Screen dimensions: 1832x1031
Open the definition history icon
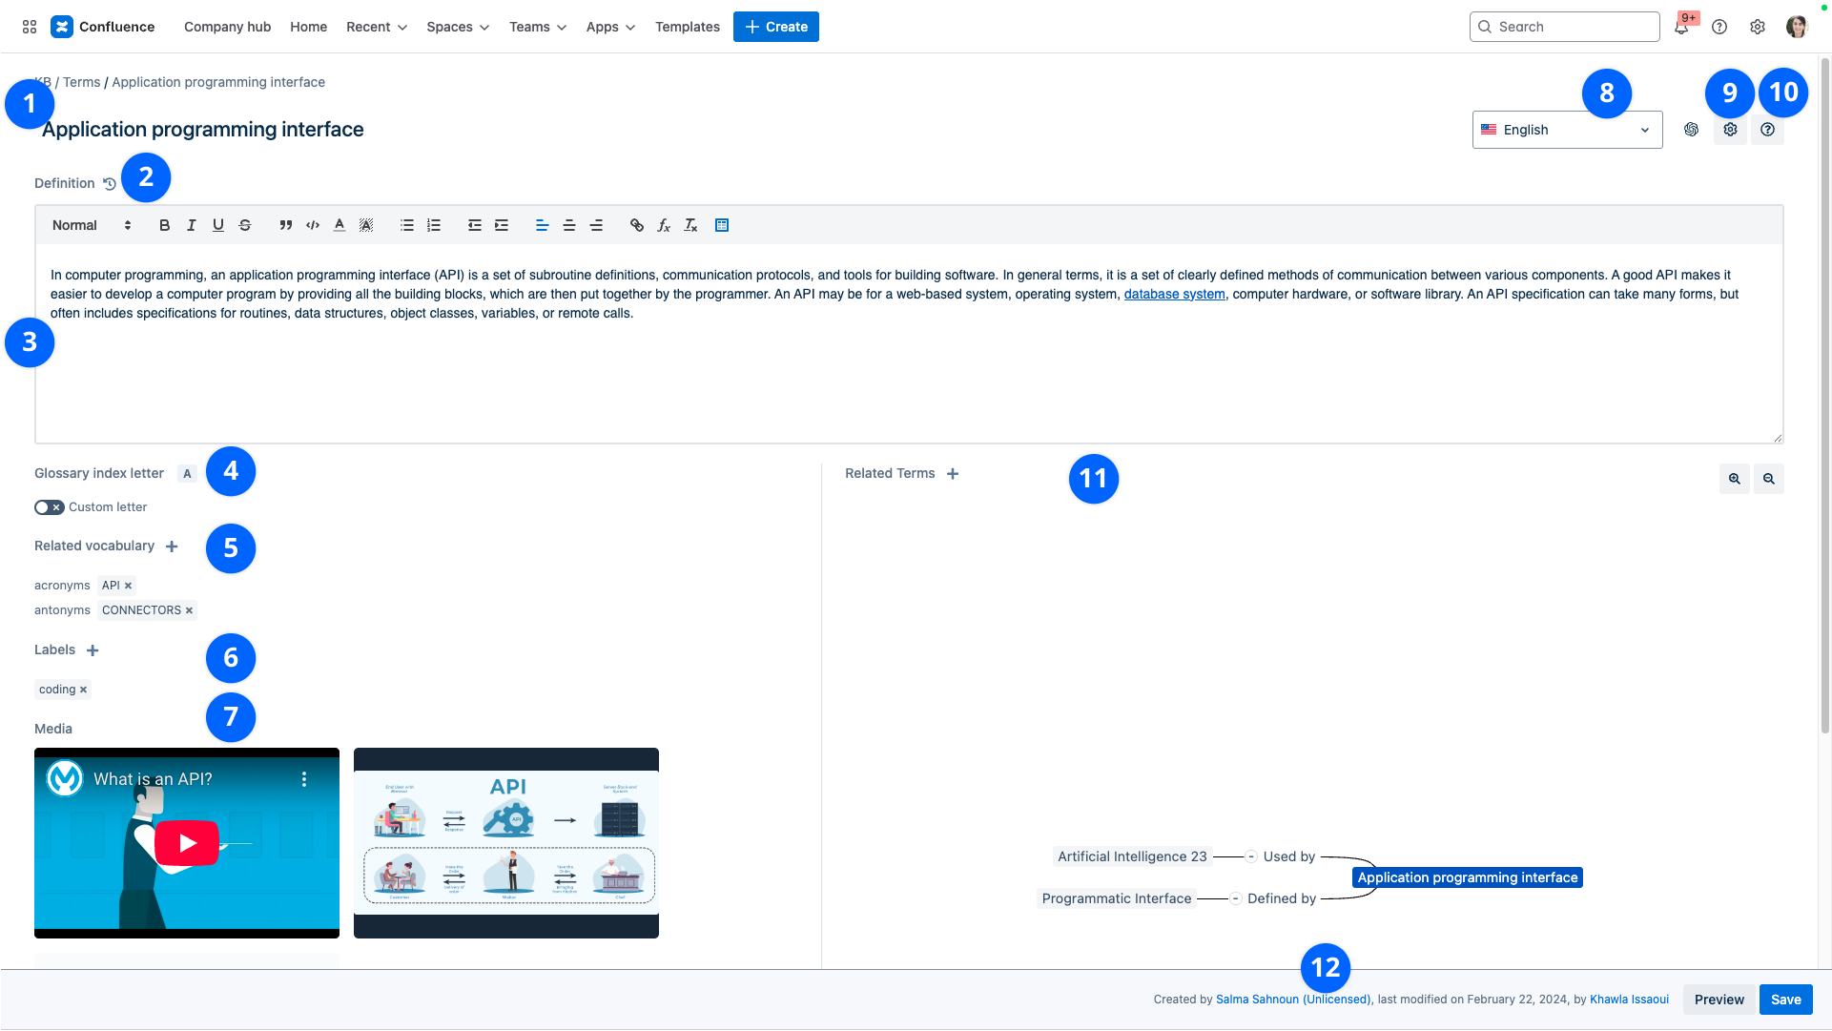[110, 184]
